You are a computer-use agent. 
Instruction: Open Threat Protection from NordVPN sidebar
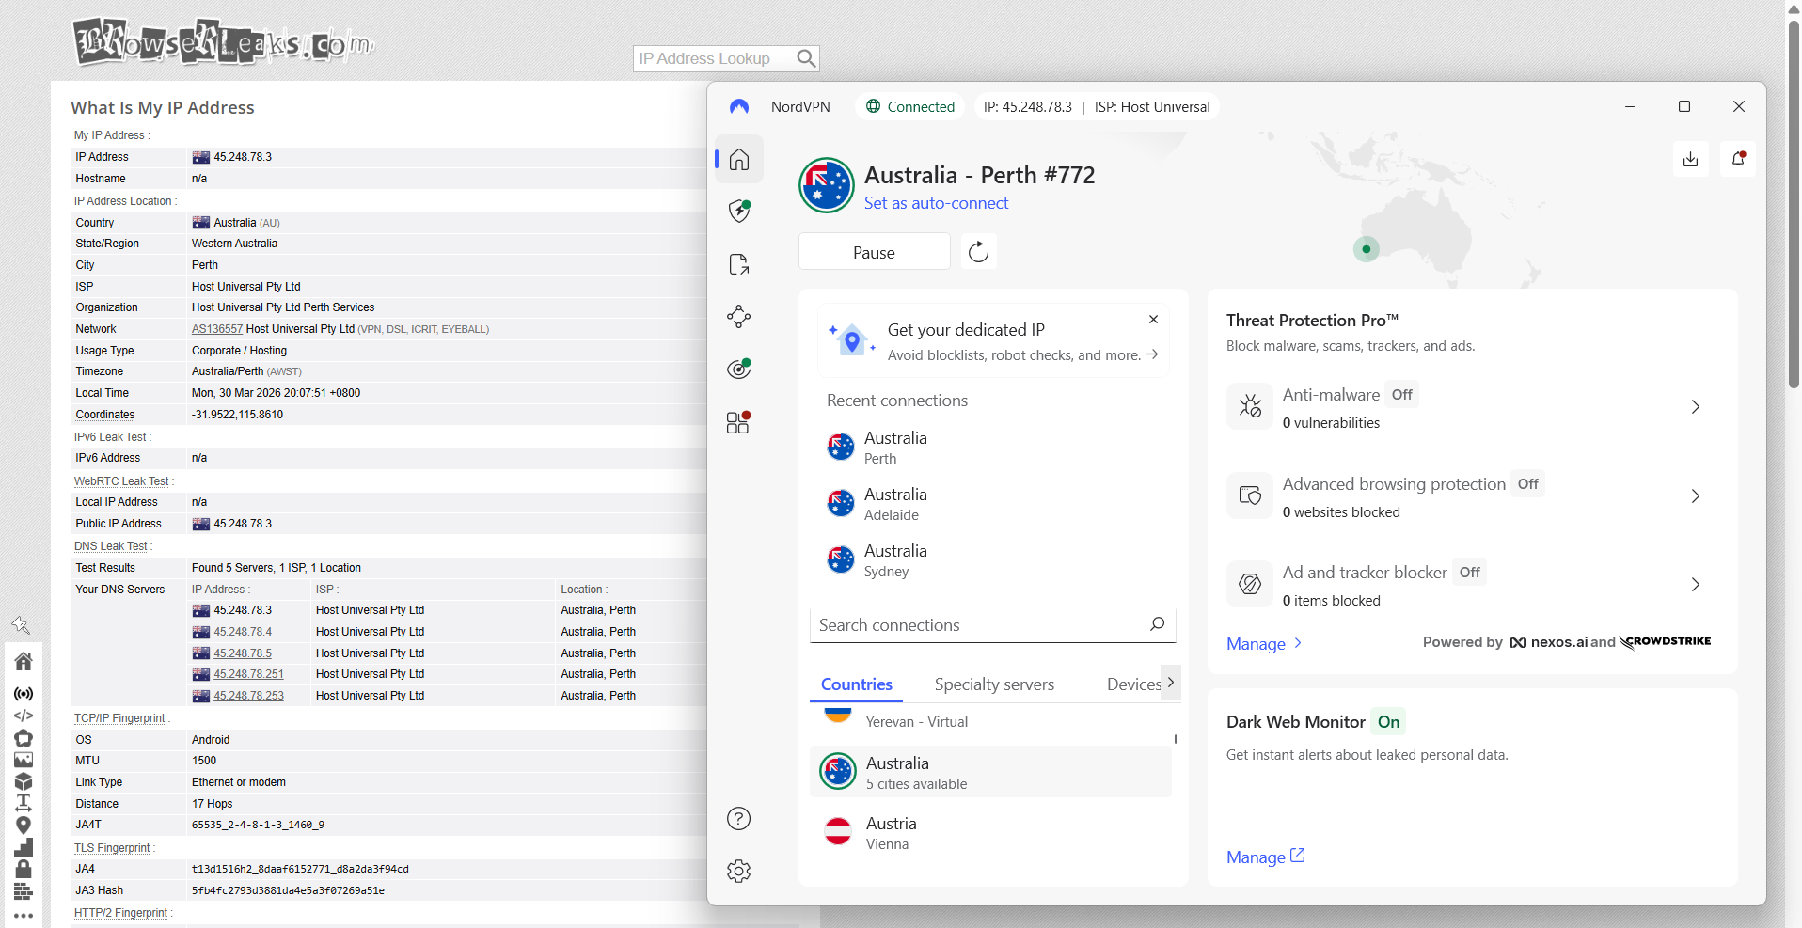(738, 211)
